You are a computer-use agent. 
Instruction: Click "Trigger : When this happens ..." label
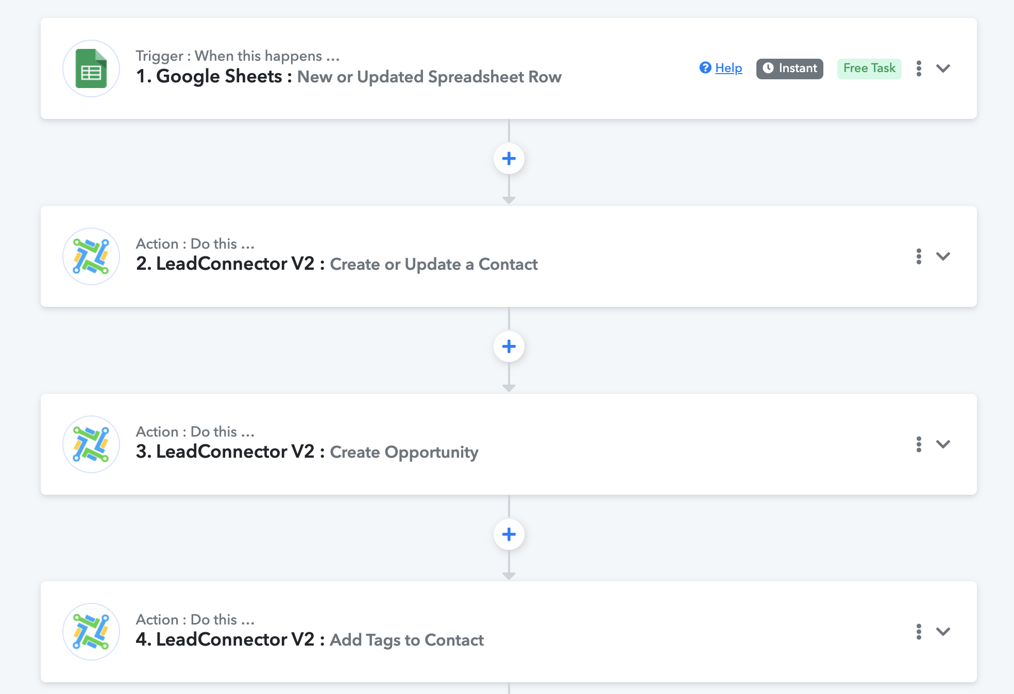tap(238, 56)
